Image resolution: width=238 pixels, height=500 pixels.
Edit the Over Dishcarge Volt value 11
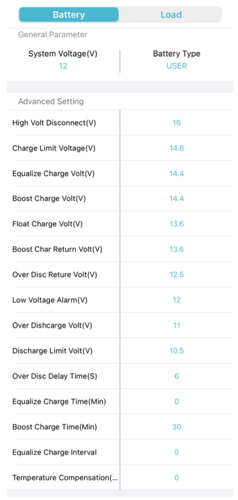point(176,325)
